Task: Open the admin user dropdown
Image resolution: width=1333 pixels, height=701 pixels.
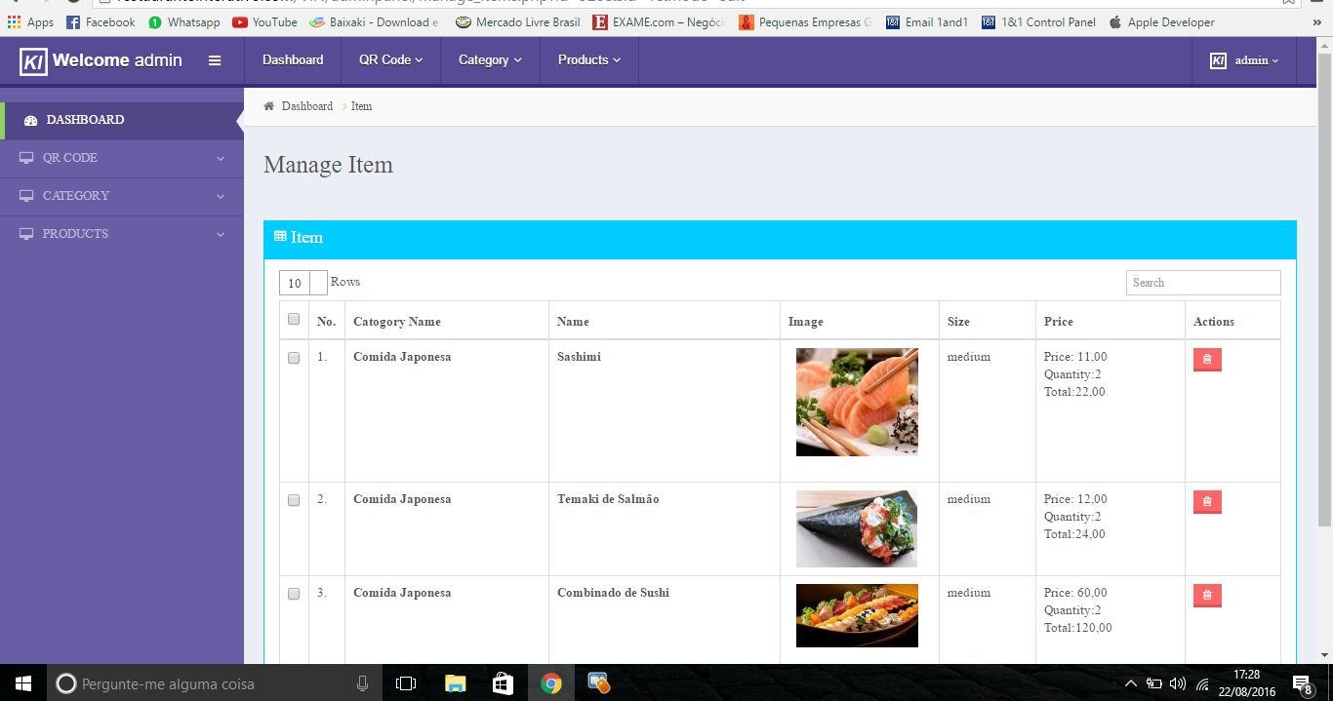Action: click(x=1244, y=60)
